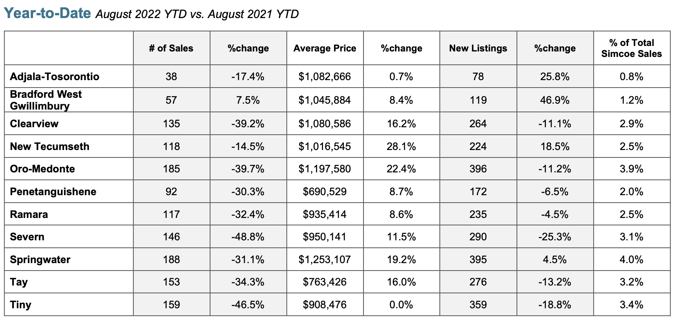Select the 'Average Price' column header
This screenshot has height=322, width=679.
click(x=325, y=48)
